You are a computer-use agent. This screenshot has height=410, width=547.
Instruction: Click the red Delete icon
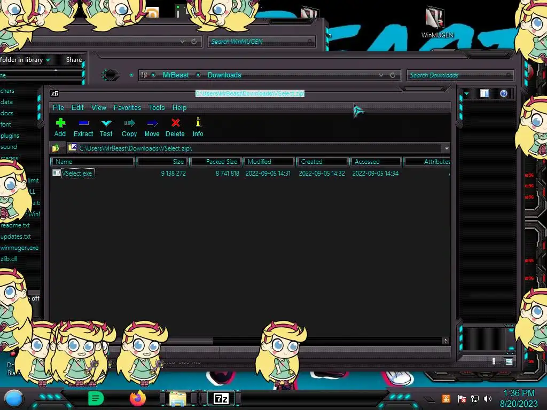point(175,128)
